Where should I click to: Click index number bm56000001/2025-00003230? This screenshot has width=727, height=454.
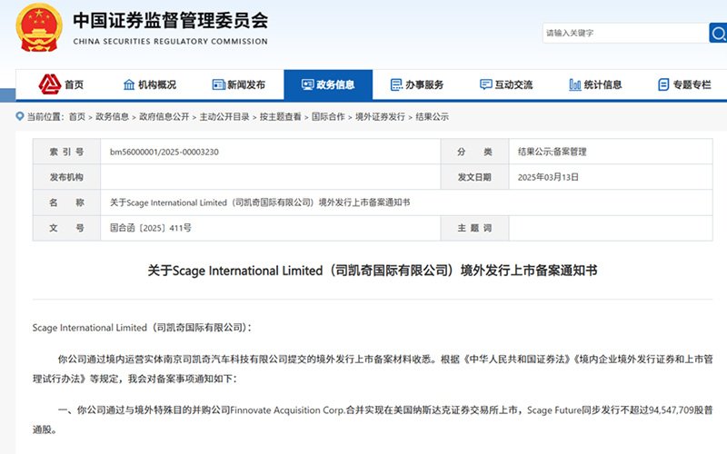pos(164,152)
